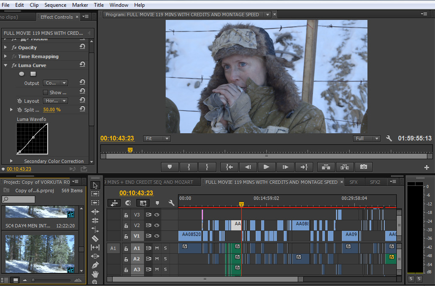Expand Secondary Color Correction
This screenshot has height=286, width=435.
pyautogui.click(x=11, y=161)
